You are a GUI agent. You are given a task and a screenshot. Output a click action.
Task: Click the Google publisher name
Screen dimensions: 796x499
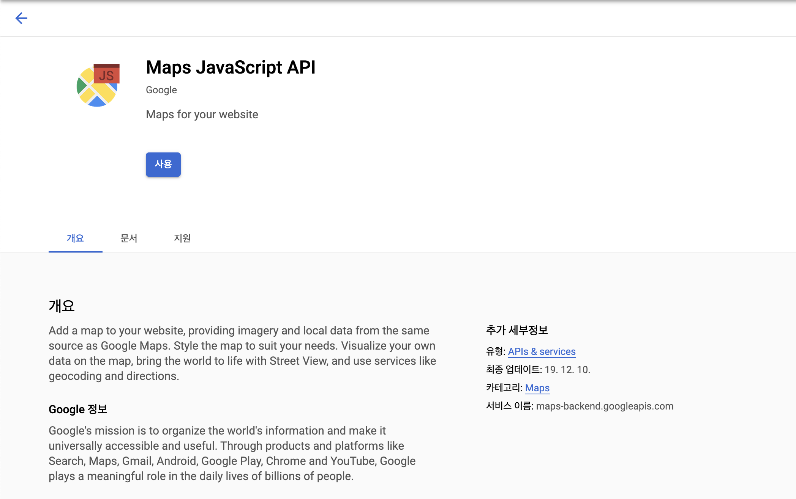[161, 90]
